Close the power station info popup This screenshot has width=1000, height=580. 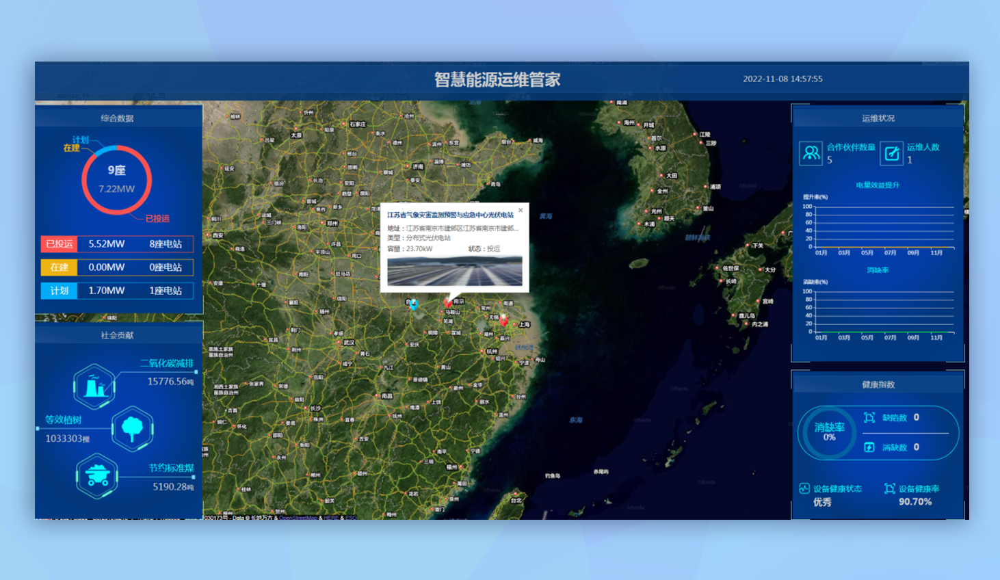click(521, 210)
